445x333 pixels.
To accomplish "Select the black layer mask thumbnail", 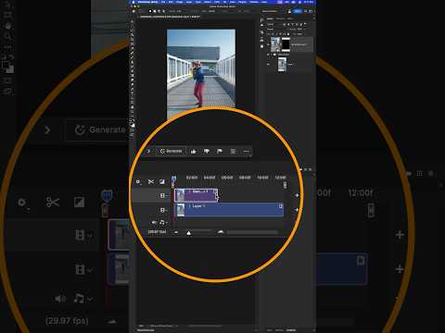I will pyautogui.click(x=286, y=44).
